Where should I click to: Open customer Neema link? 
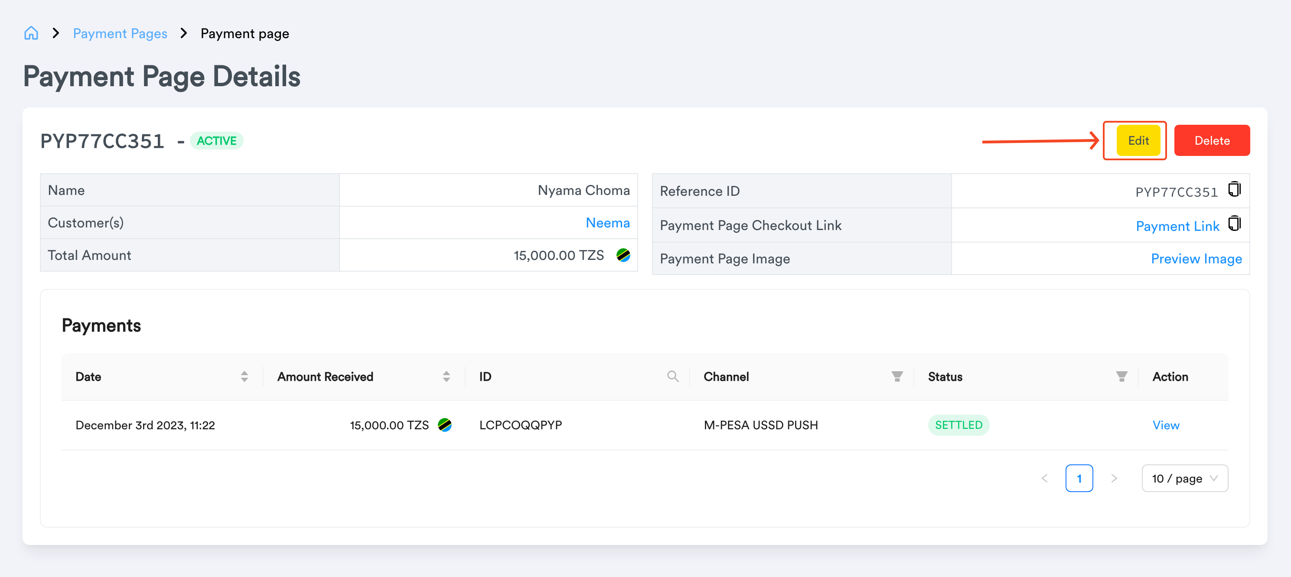pos(607,223)
